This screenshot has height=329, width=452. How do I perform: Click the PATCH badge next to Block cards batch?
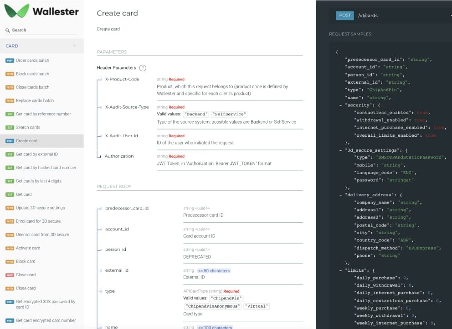click(10, 74)
